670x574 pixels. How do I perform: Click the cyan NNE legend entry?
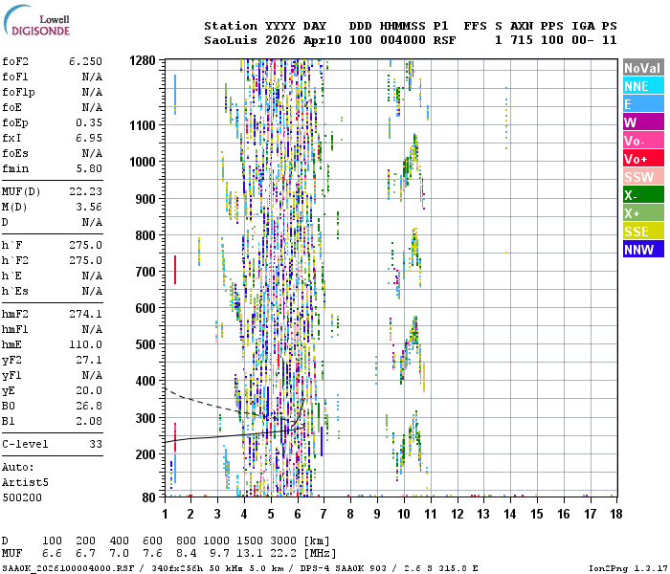click(x=642, y=86)
